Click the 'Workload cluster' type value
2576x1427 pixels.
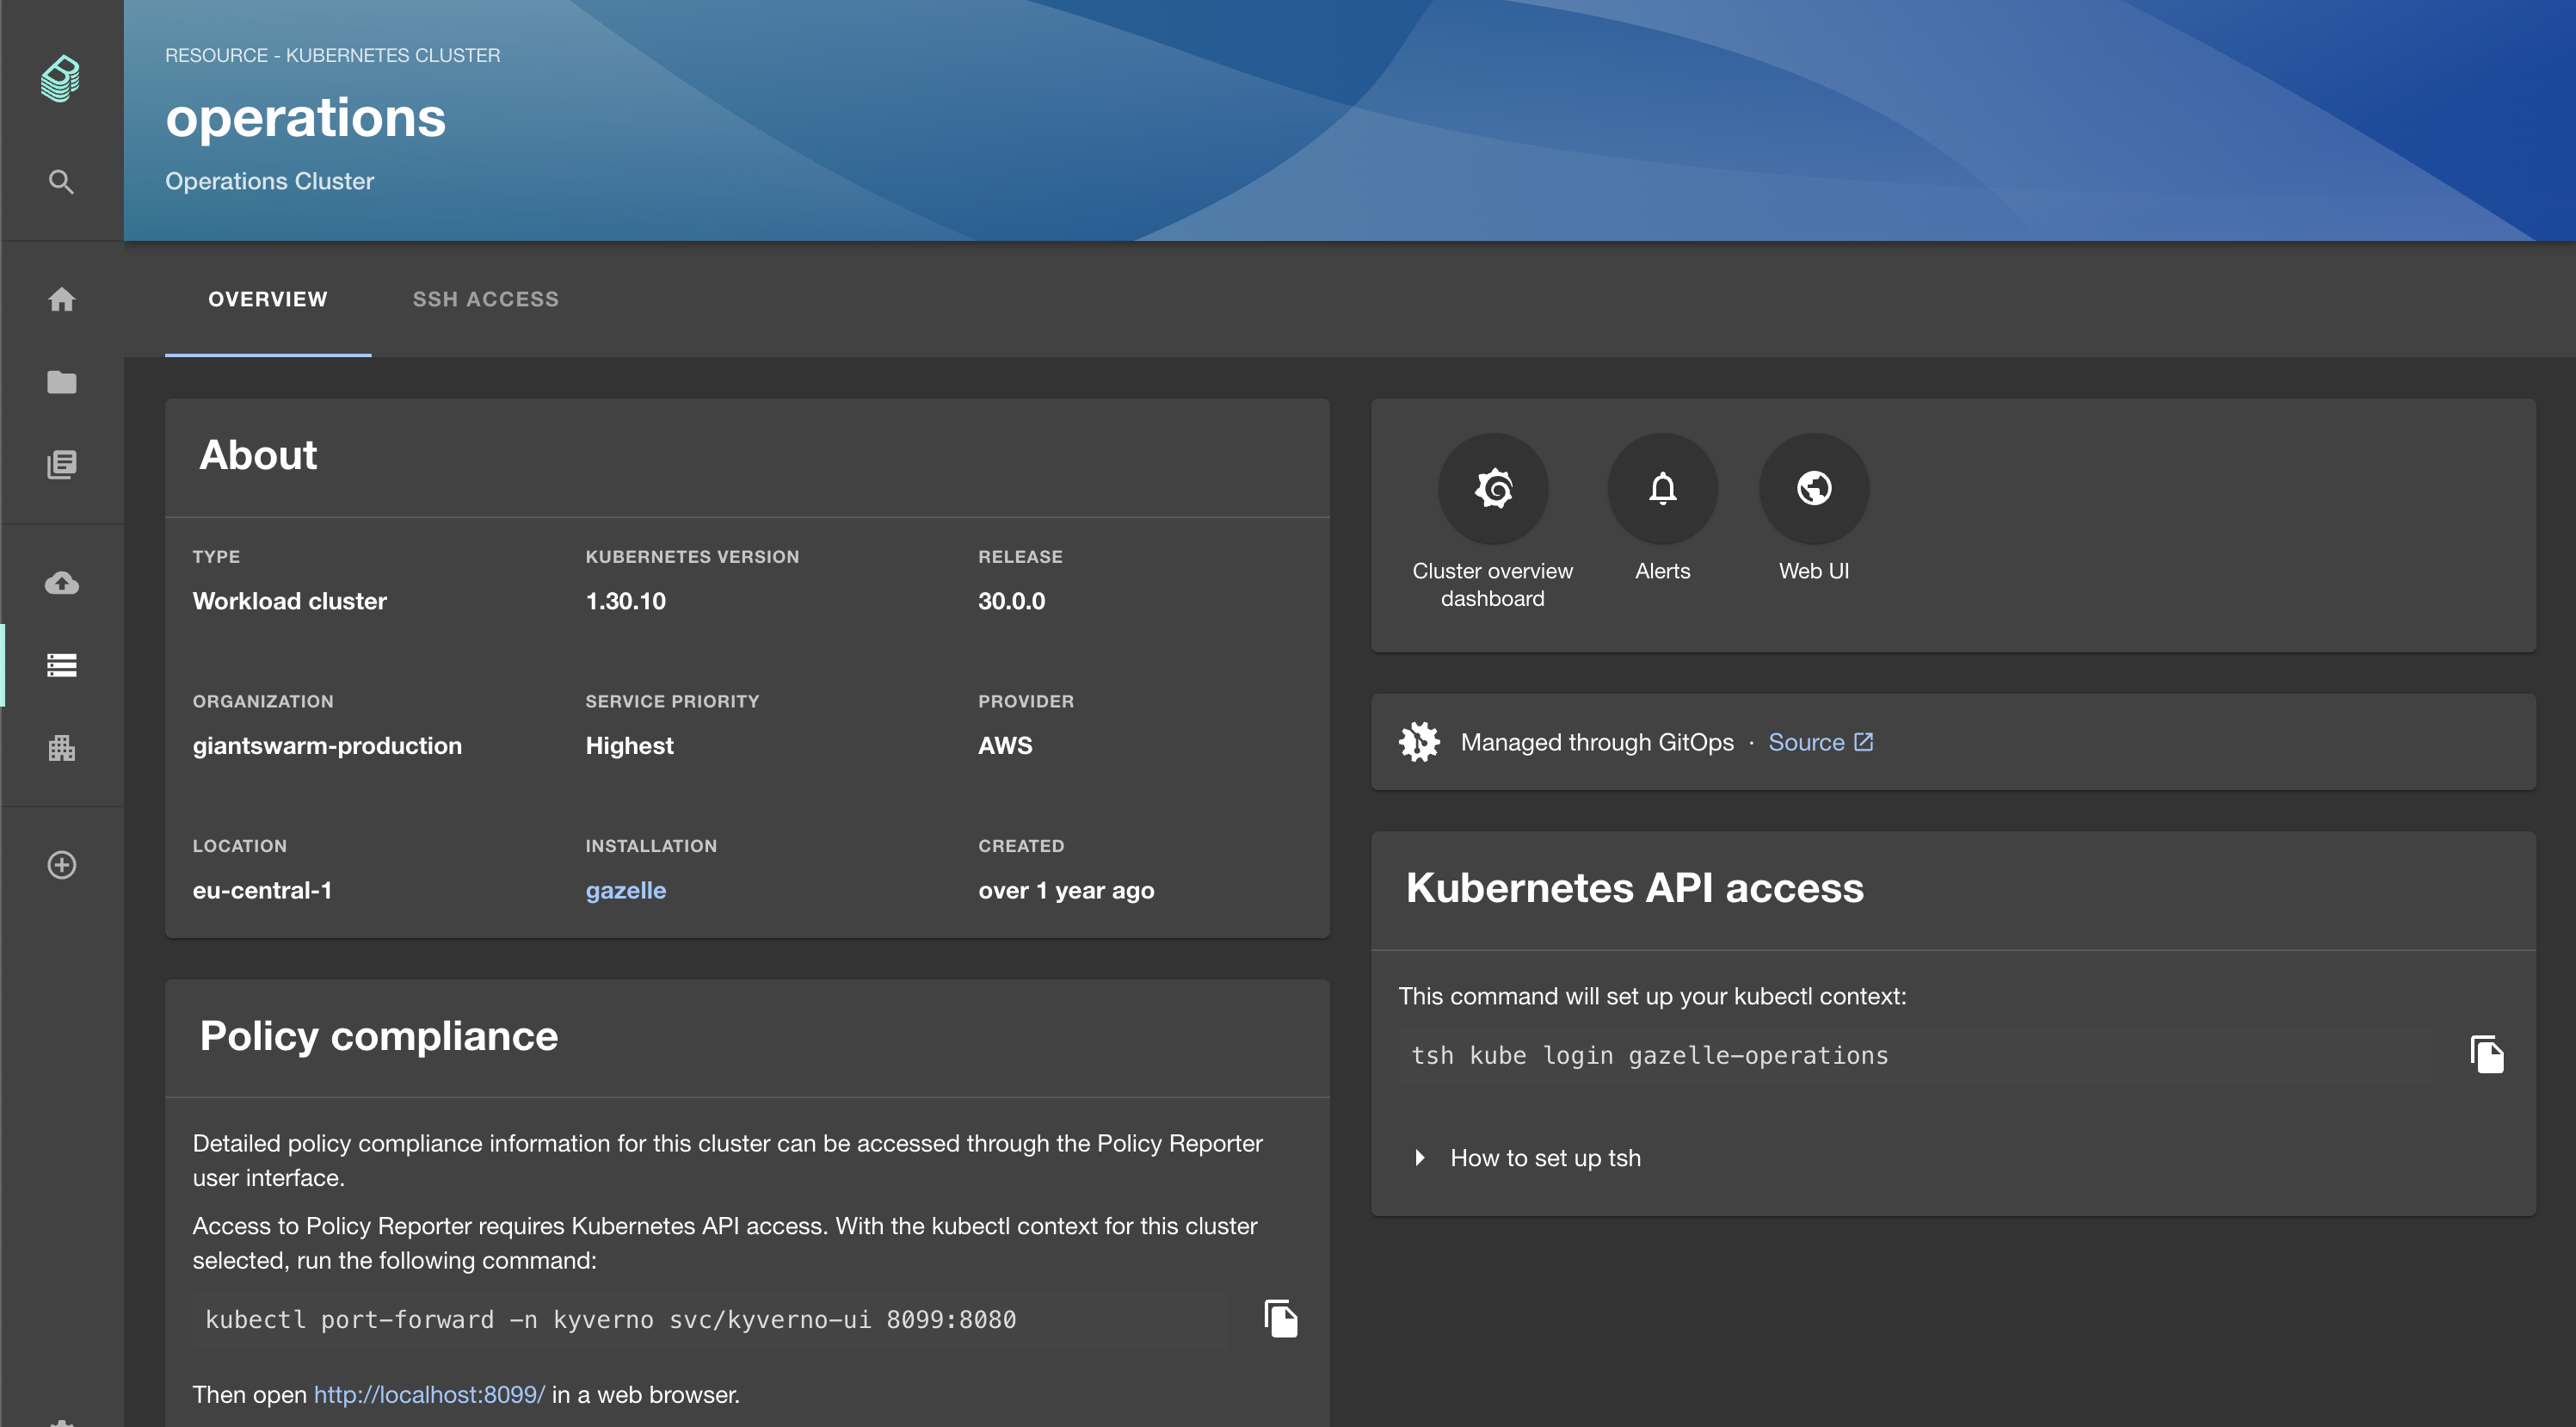(x=290, y=601)
